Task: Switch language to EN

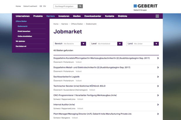Action: click(45, 6)
